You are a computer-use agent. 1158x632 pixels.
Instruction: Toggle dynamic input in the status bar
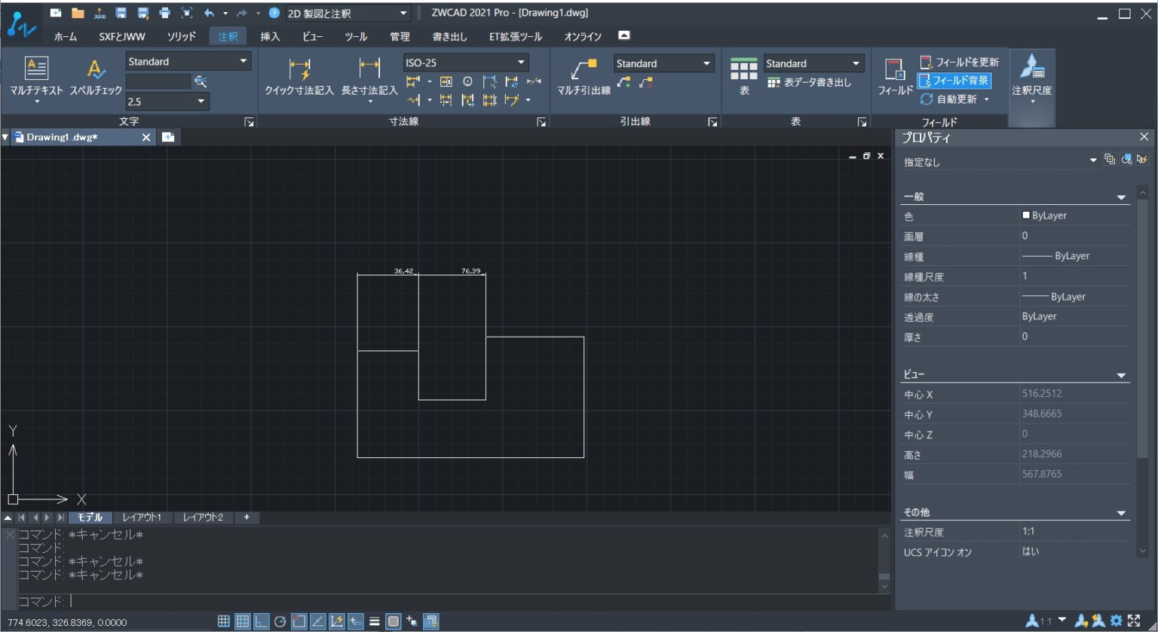[x=356, y=621]
